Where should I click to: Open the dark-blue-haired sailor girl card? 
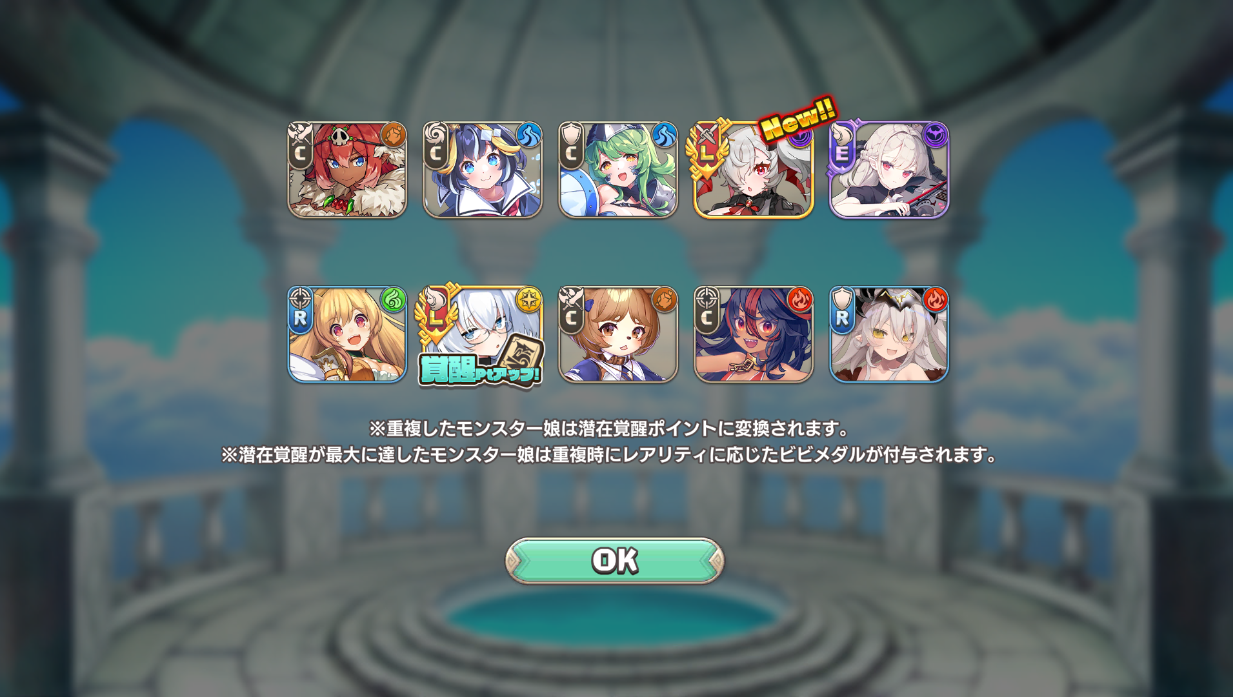pyautogui.click(x=483, y=170)
